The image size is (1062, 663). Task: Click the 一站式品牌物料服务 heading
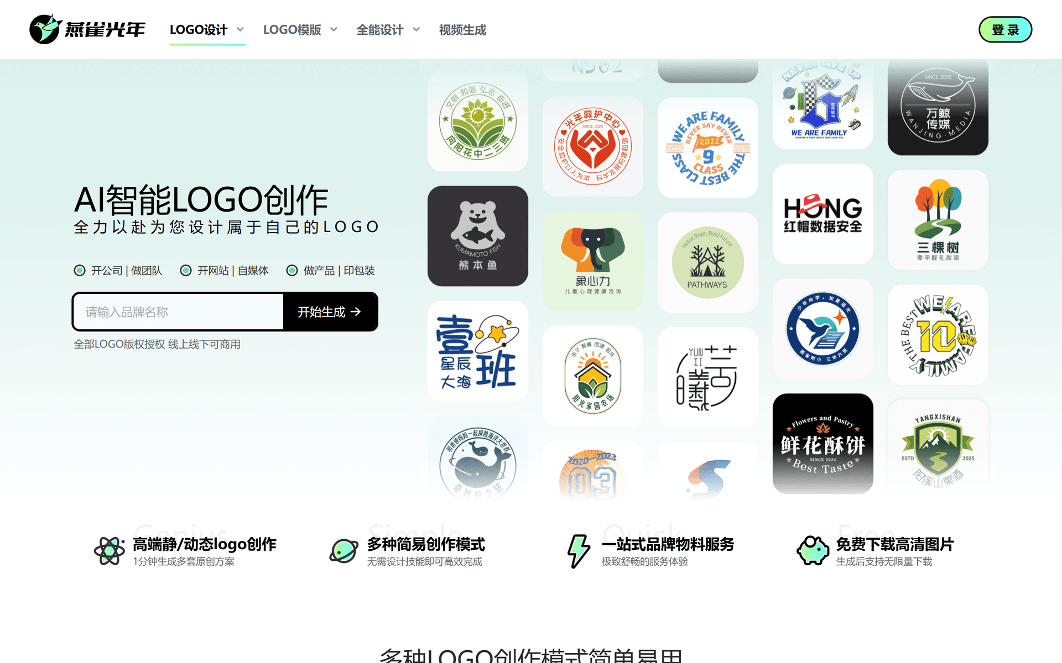(668, 544)
